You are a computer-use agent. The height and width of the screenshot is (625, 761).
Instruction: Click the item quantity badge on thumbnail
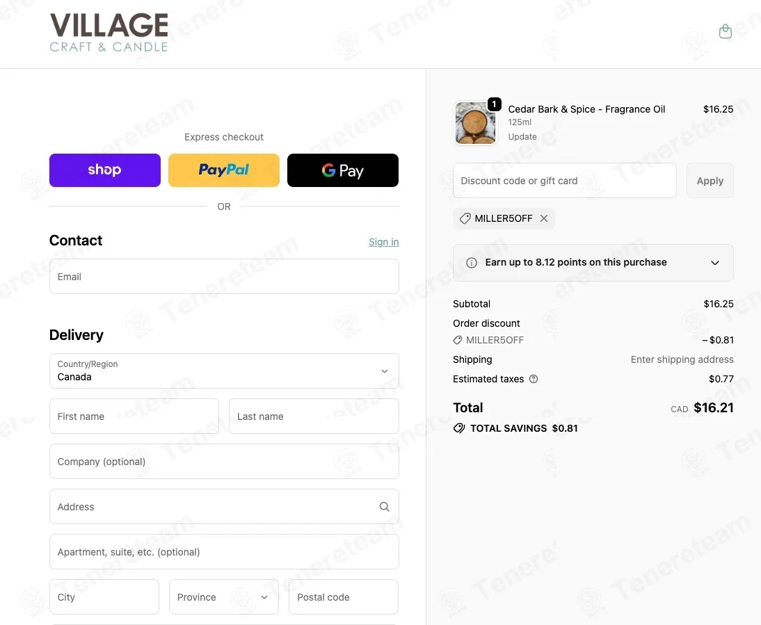tap(494, 104)
